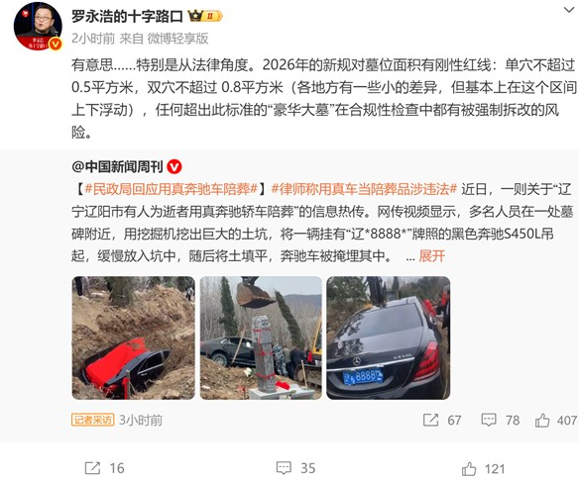Repost this post showing 16 shares
579x482 pixels.
coord(104,468)
